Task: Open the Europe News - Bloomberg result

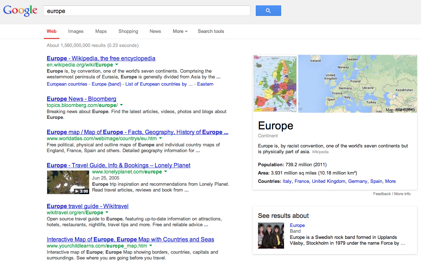Action: 82,99
